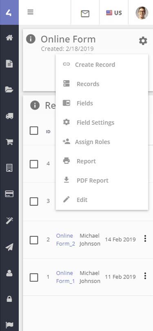Click the Created: 2/18/2019 text

click(67, 49)
